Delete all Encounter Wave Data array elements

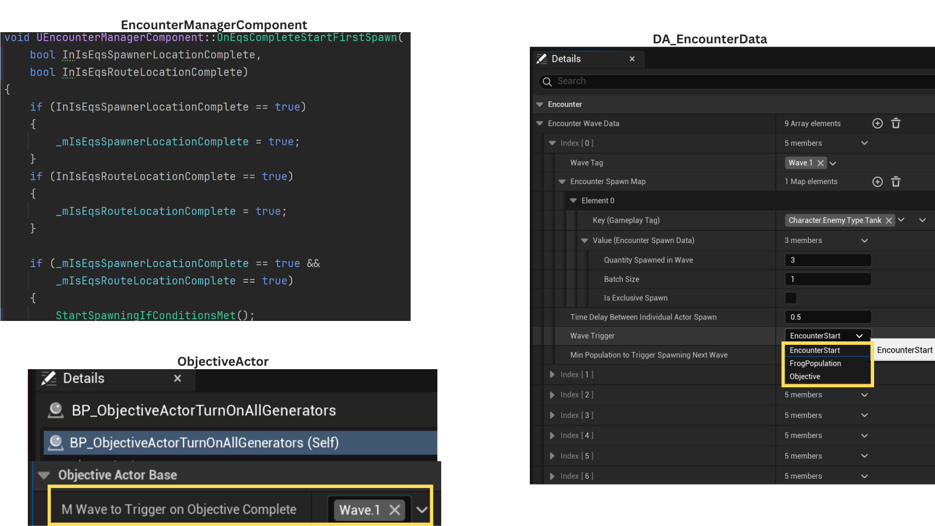(896, 124)
